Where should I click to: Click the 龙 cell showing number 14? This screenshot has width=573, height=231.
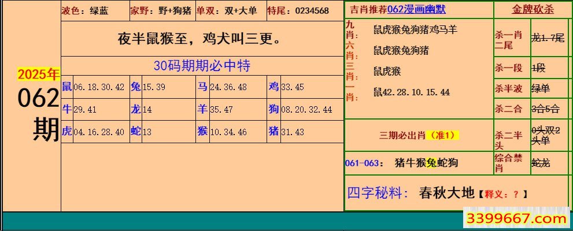click(x=142, y=109)
